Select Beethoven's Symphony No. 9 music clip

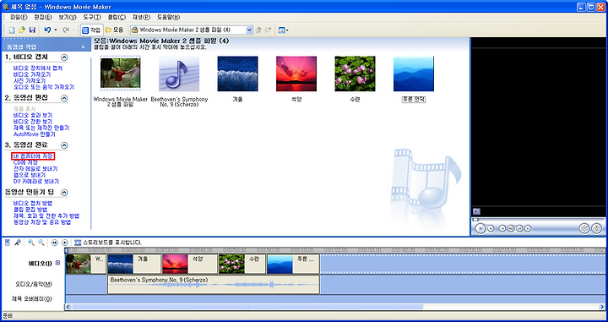179,74
